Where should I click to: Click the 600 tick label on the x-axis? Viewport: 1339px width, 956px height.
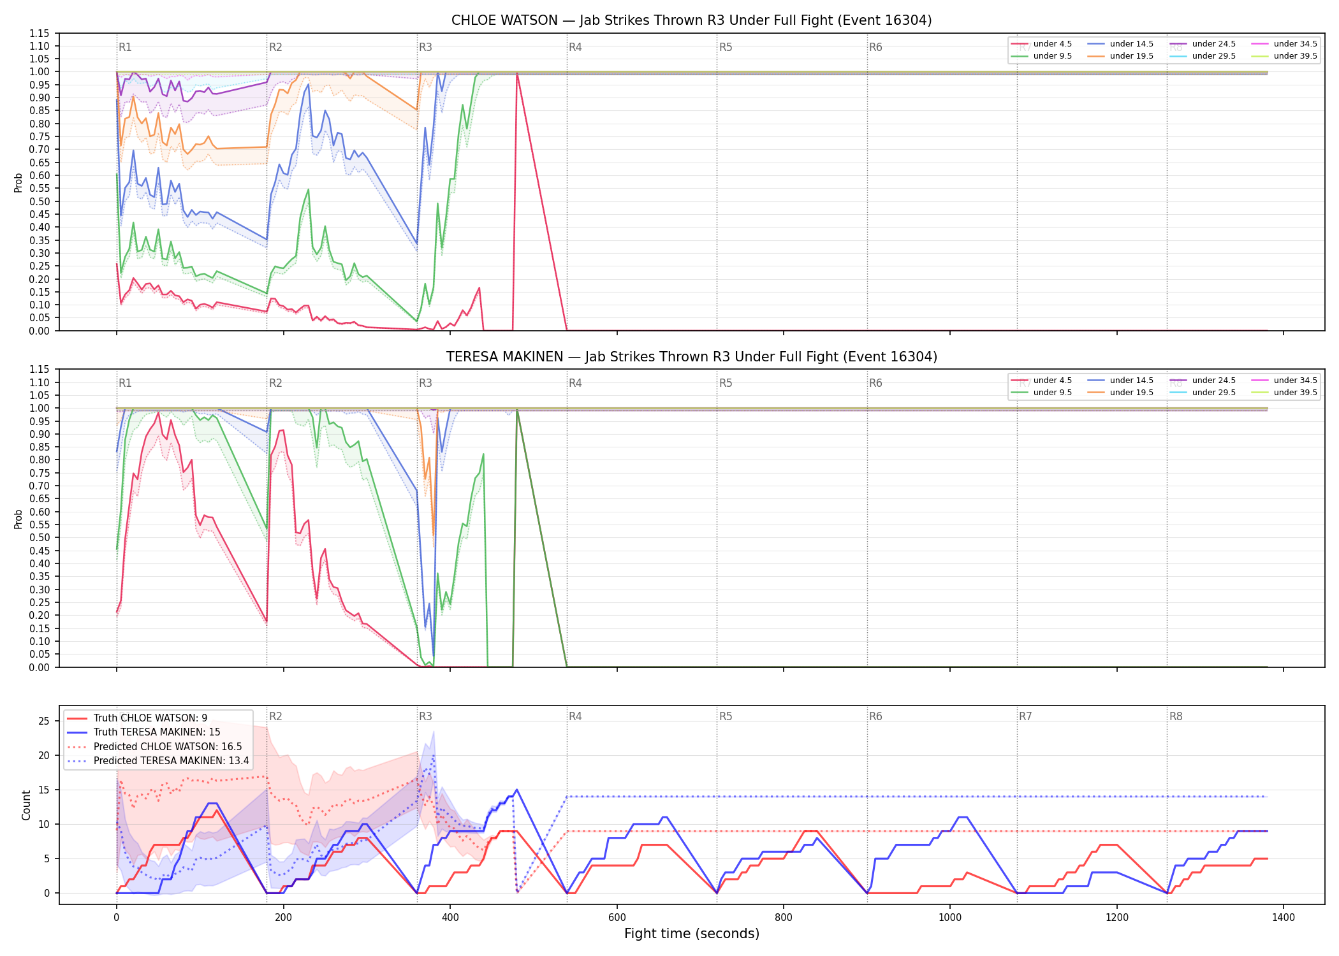(617, 918)
